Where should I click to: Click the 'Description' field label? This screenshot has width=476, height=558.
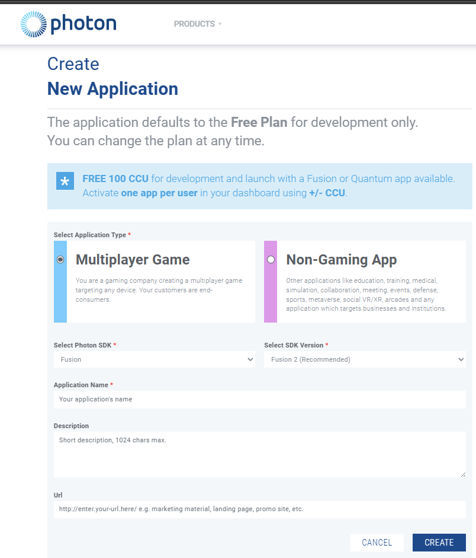click(x=71, y=426)
